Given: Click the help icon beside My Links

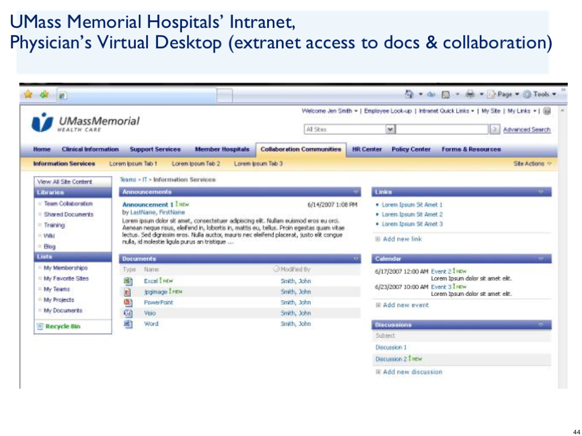Looking at the screenshot, I should 547,111.
